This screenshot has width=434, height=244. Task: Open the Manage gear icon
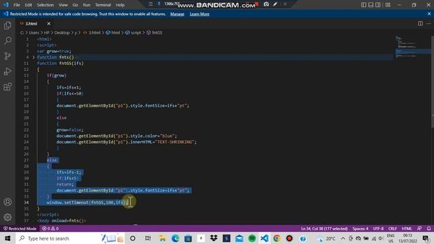[7, 217]
